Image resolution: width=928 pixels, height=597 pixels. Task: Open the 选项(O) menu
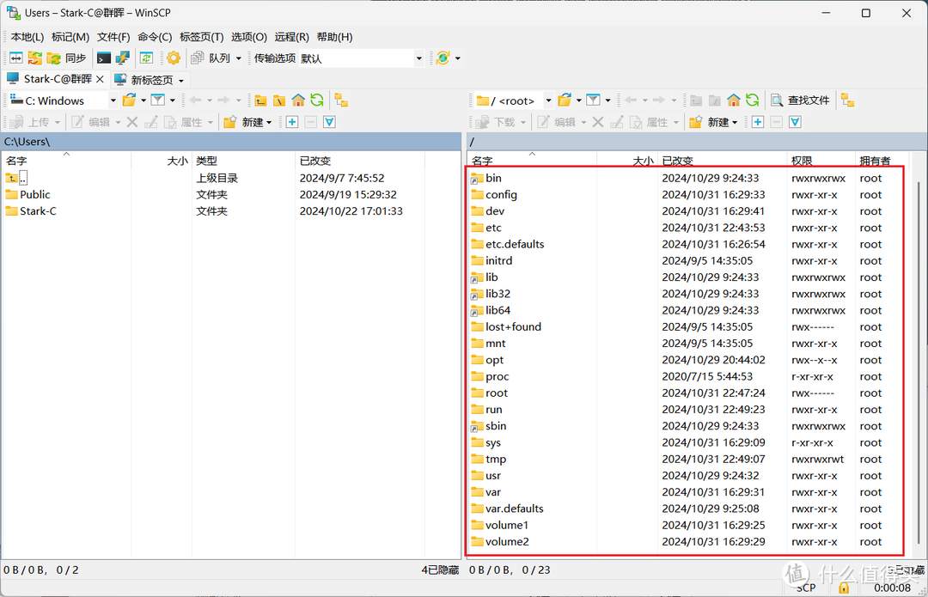point(247,37)
